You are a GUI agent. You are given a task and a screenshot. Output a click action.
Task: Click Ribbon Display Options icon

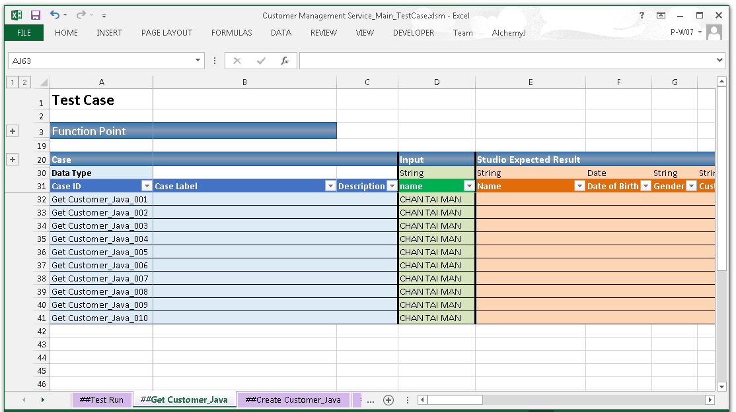pyautogui.click(x=661, y=15)
